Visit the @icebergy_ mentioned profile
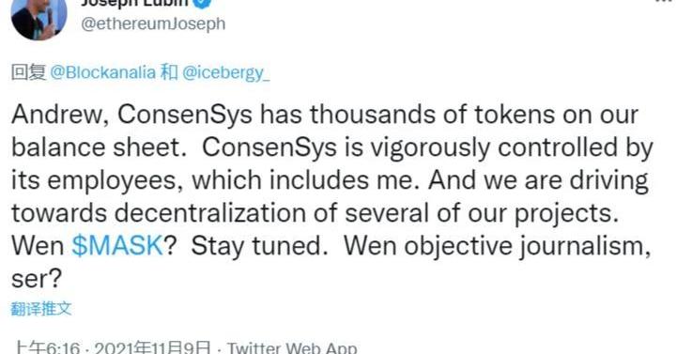This screenshot has height=354, width=692. pos(225,73)
